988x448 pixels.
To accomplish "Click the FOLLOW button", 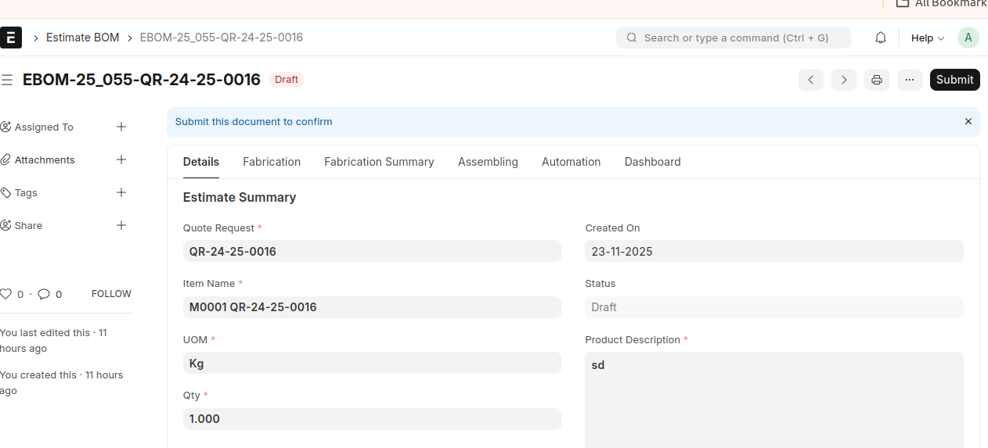I will (111, 294).
